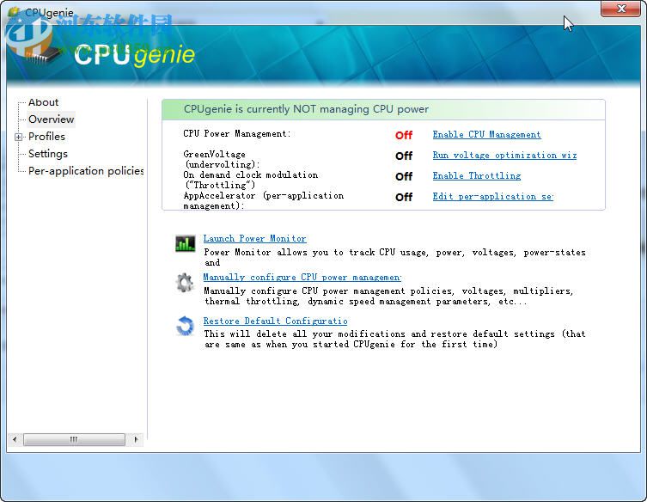Image resolution: width=647 pixels, height=502 pixels.
Task: Expand the Profiles tree node
Action: tap(19, 137)
